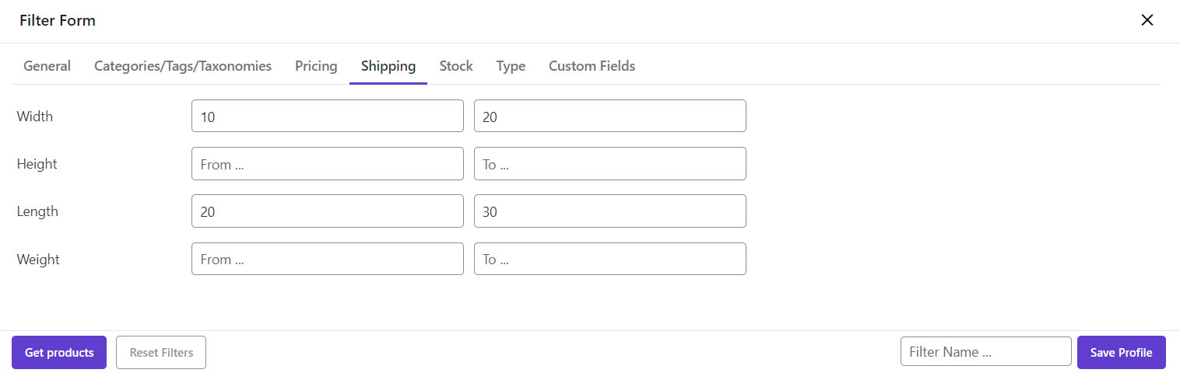The width and height of the screenshot is (1180, 373).
Task: Click the Reset Filters button
Action: [x=161, y=353]
